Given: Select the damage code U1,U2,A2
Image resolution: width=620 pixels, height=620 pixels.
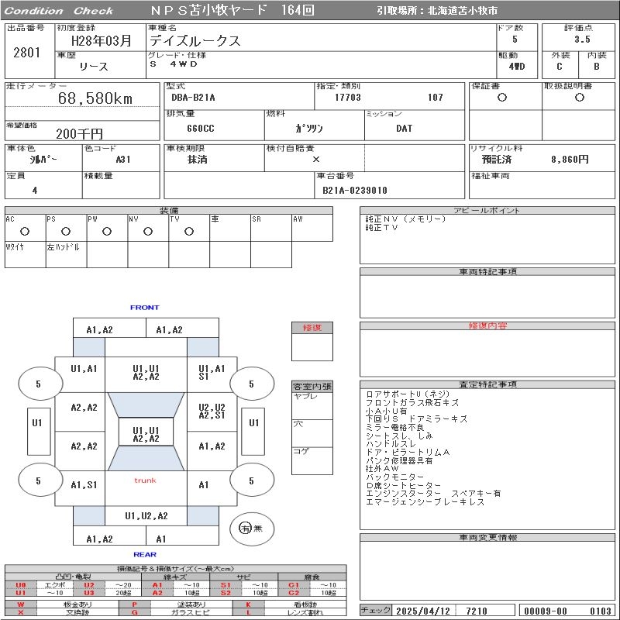Looking at the screenshot, I should coord(146,515).
